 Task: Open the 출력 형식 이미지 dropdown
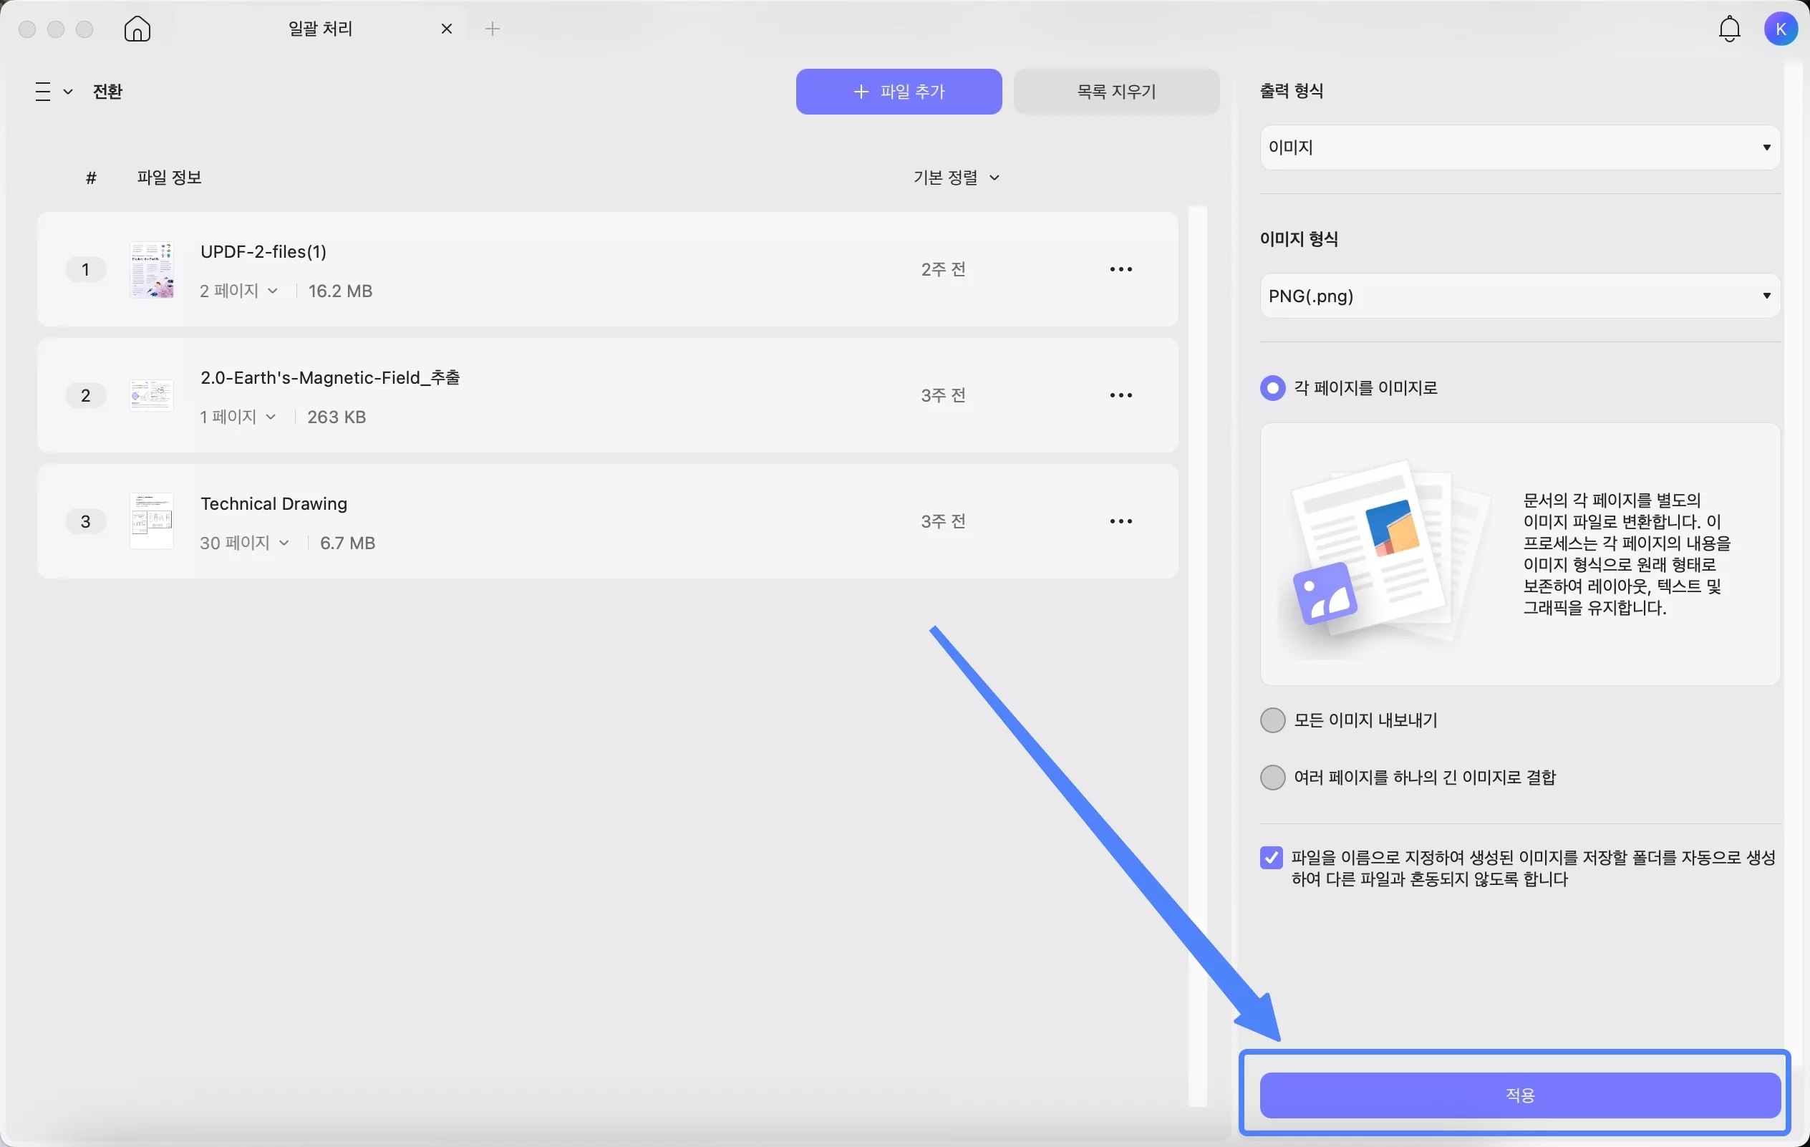point(1519,147)
